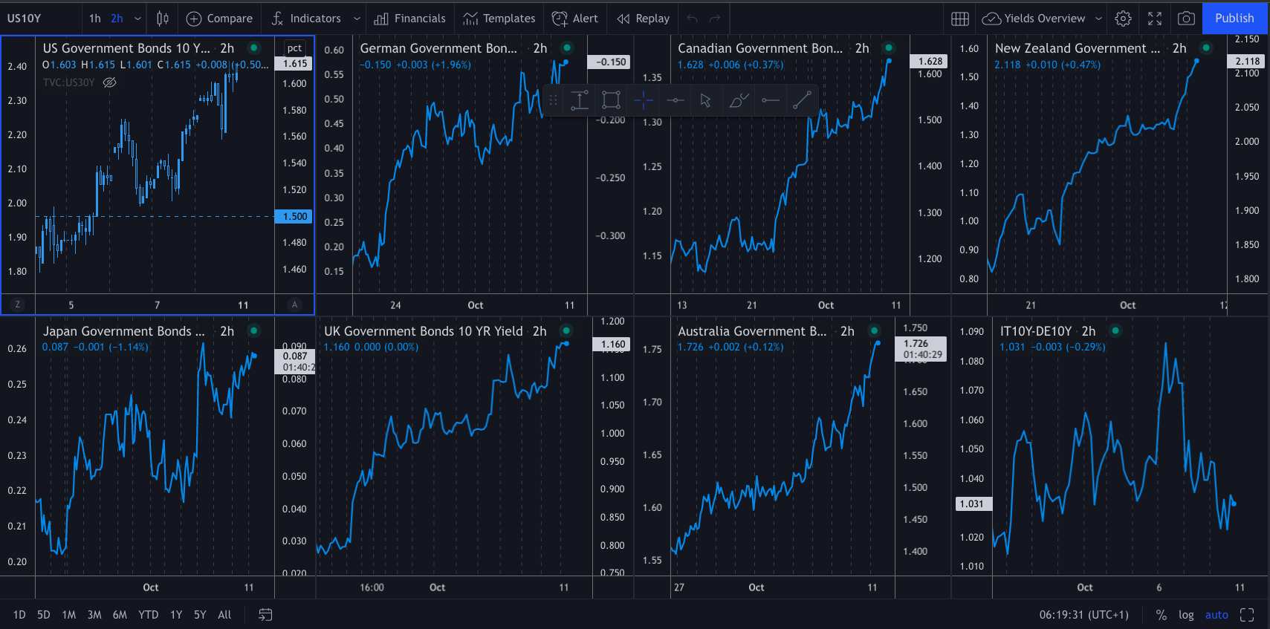Open the US10Y symbol search
This screenshot has height=629, width=1270.
pos(25,19)
